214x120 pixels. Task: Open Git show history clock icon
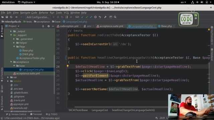coord(95,17)
